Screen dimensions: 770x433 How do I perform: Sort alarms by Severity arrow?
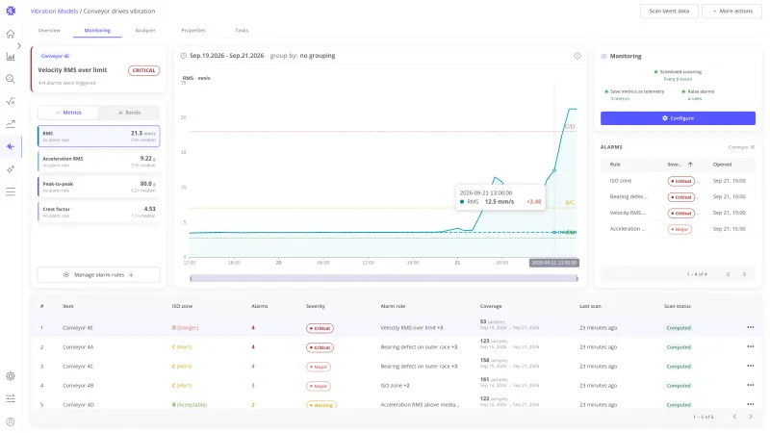point(690,165)
